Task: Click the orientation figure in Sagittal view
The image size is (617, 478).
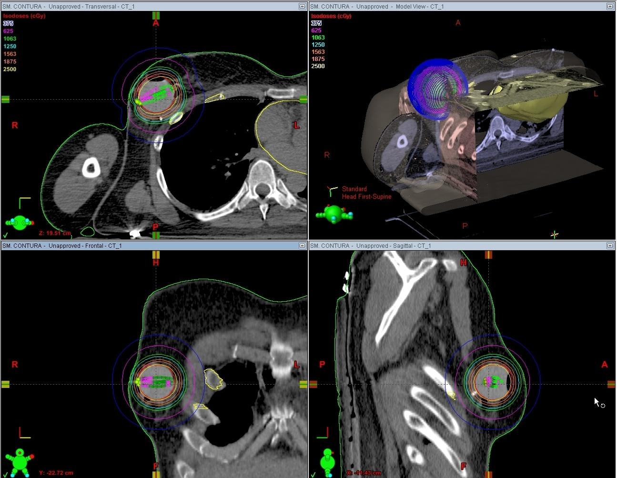Action: 328,461
